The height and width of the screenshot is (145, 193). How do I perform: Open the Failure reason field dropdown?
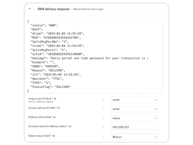tap(135, 137)
